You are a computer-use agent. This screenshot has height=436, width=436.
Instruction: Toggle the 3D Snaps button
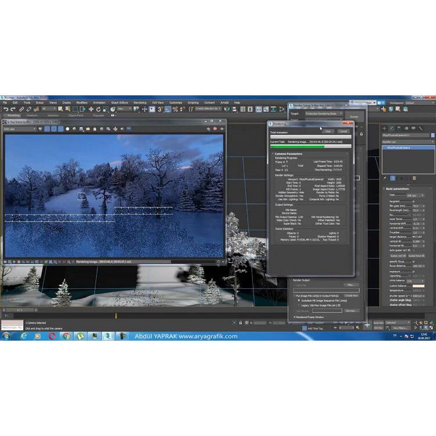pos(160,109)
